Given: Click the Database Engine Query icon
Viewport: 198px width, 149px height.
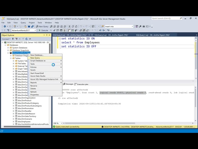Looking at the screenshot, I should coord(51,26).
